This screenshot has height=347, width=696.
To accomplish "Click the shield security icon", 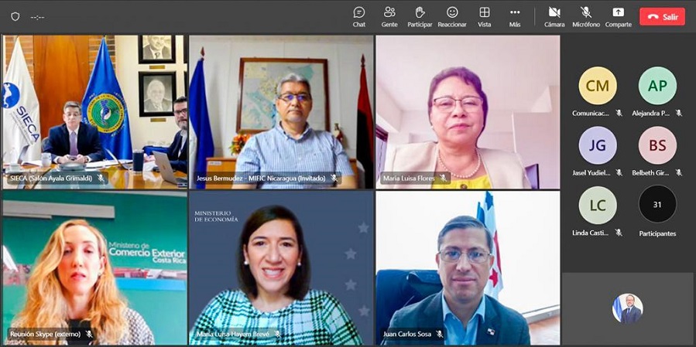I will tap(15, 16).
